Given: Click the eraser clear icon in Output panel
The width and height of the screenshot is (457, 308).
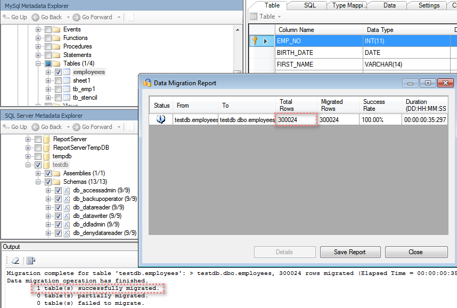Looking at the screenshot, I should click(15, 261).
